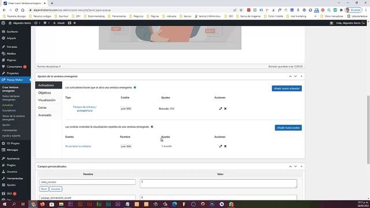Select Popup Maker in the sidebar

tap(14, 80)
